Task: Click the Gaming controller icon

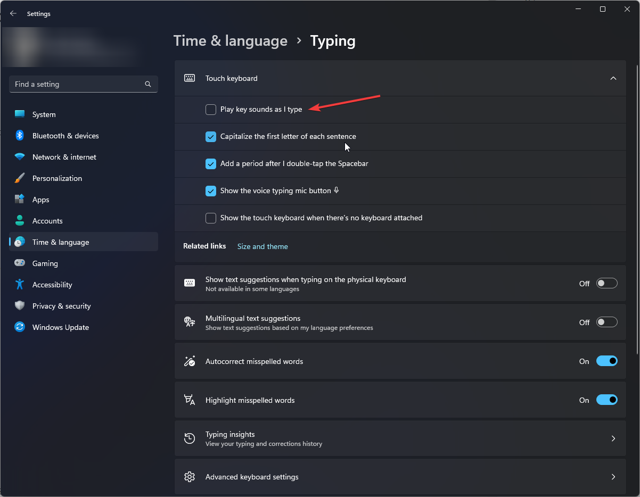Action: (20, 263)
